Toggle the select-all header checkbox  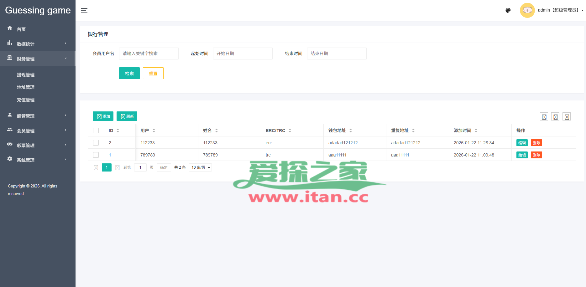coord(96,131)
